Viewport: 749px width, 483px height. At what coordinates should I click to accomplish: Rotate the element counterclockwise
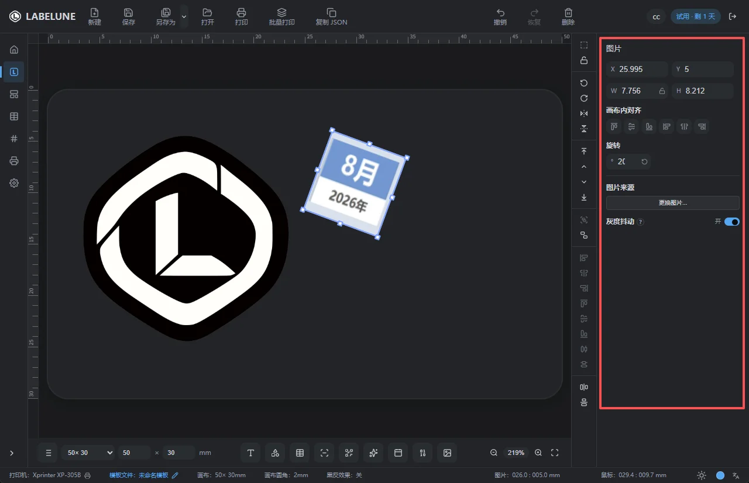click(x=584, y=83)
